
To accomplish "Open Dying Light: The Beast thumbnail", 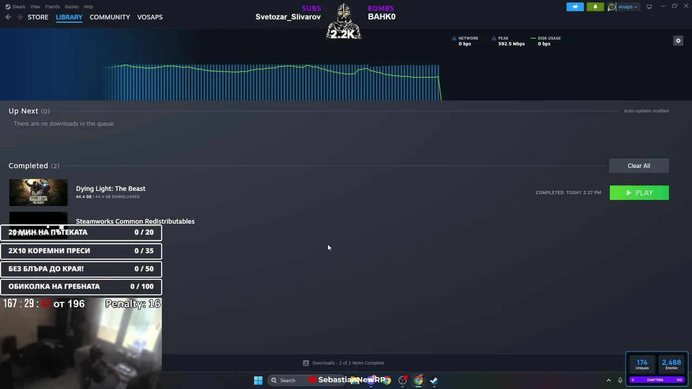I will click(x=38, y=192).
